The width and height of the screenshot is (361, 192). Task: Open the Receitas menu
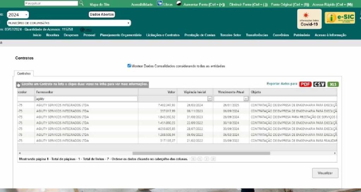click(53, 35)
